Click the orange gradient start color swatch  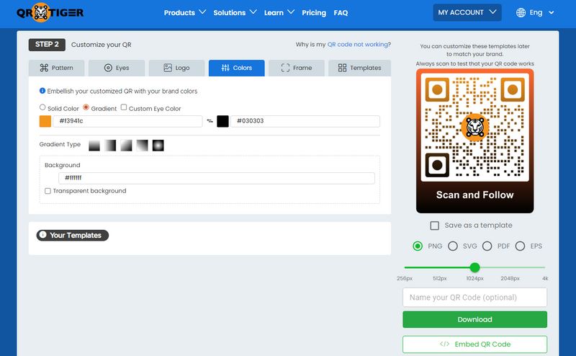point(45,121)
